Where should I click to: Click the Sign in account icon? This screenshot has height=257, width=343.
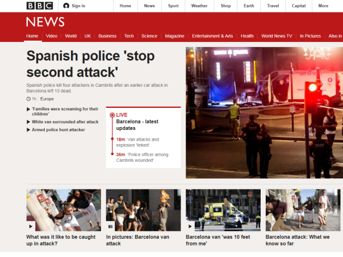coord(66,6)
